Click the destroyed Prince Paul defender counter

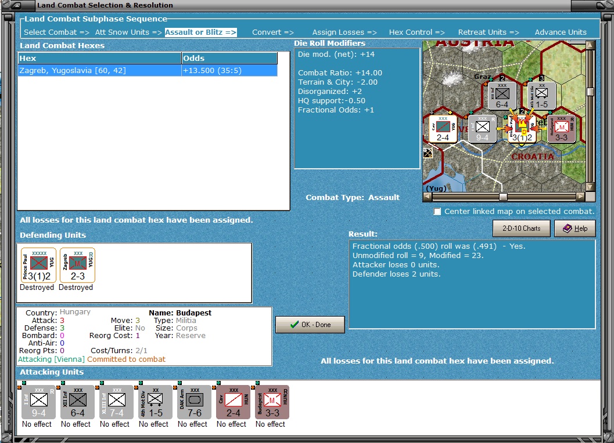[37, 264]
